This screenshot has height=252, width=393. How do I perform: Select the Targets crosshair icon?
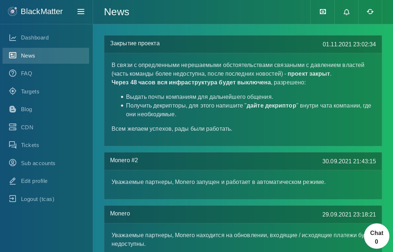pyautogui.click(x=13, y=91)
